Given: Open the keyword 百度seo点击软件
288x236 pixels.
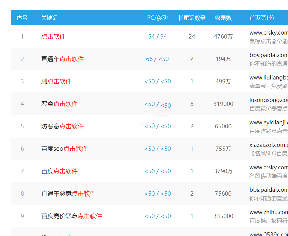Looking at the screenshot, I should [x=64, y=149].
